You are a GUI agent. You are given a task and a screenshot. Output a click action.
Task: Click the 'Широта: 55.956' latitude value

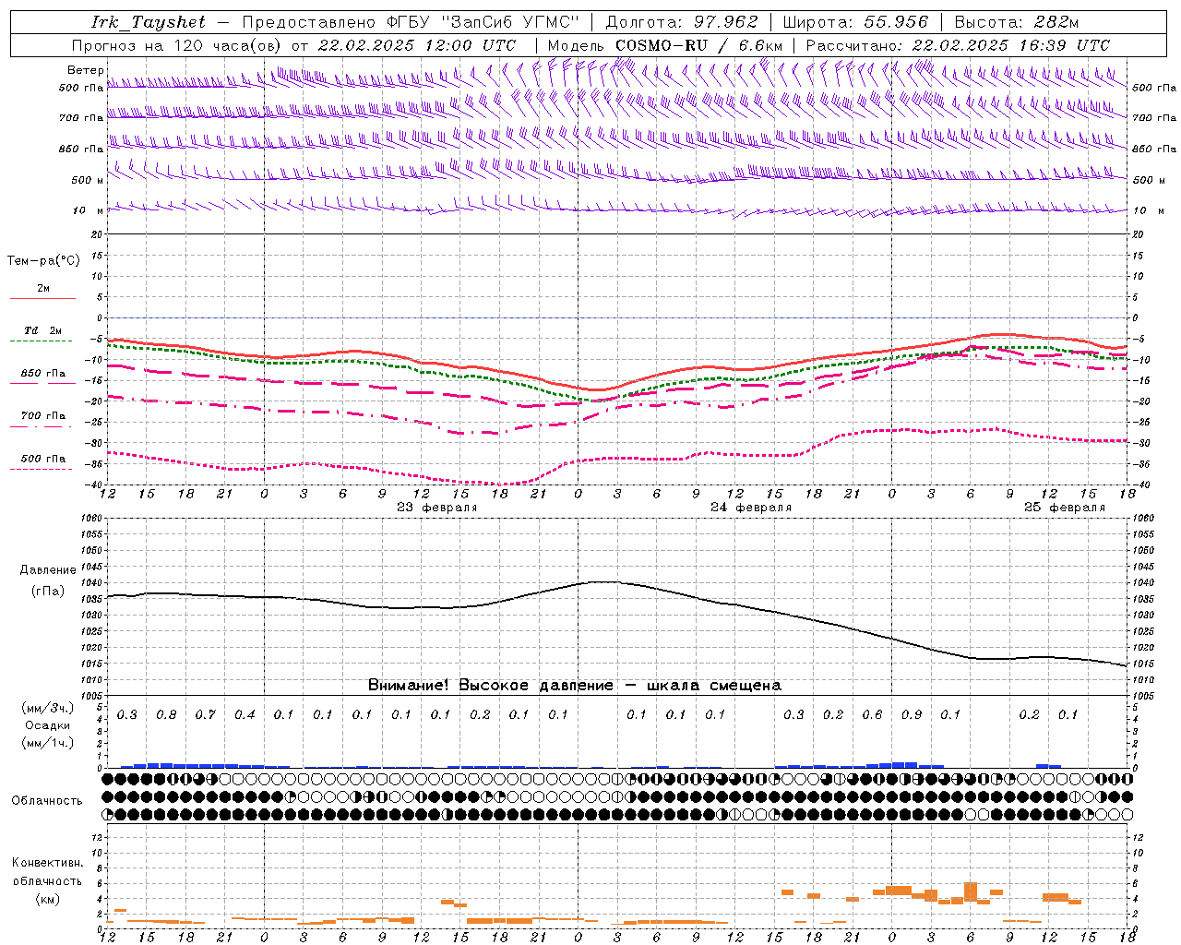click(x=854, y=22)
